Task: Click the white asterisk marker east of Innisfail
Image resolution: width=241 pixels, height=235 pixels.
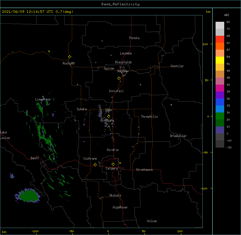Action: click(x=140, y=85)
